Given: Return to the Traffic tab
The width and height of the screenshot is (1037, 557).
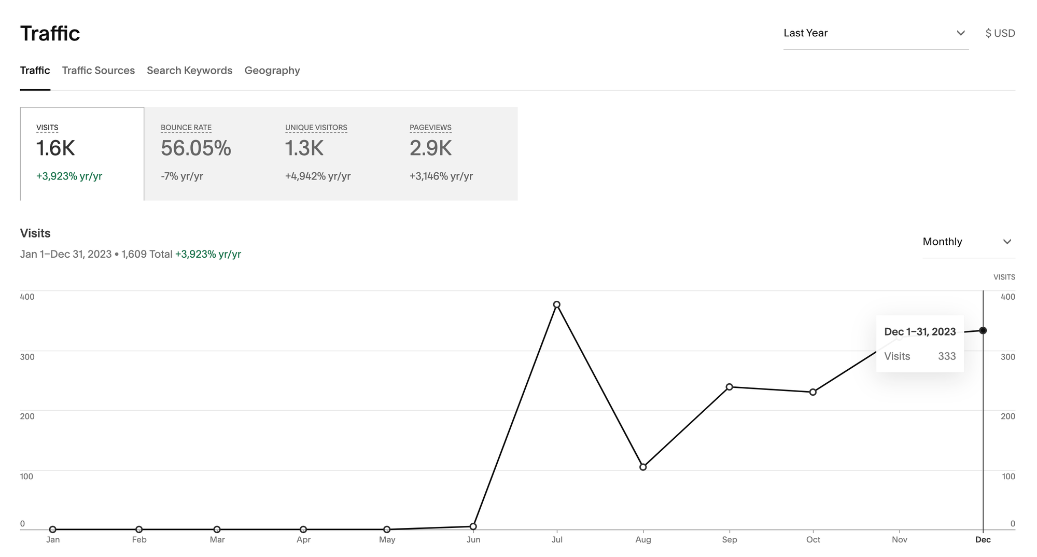Looking at the screenshot, I should pos(35,70).
